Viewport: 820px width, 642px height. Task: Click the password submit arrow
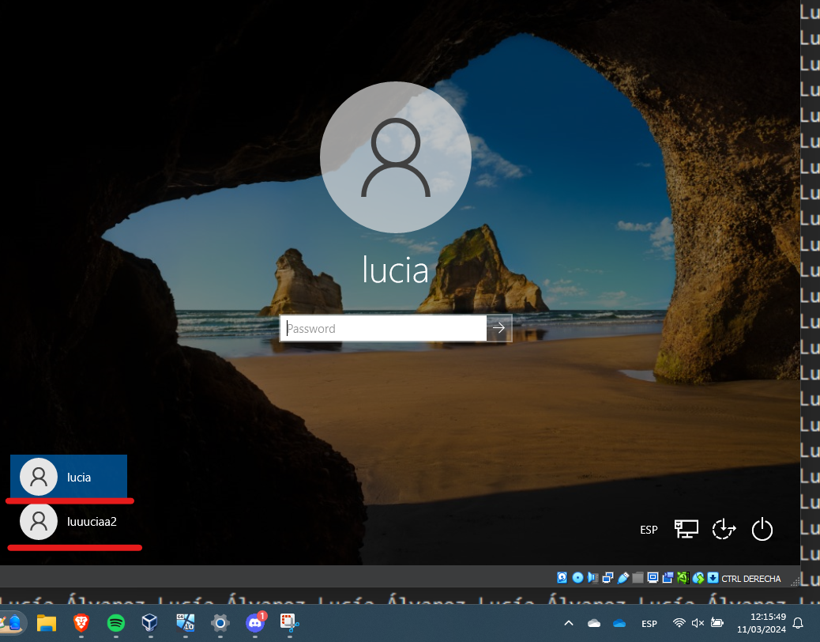(498, 328)
